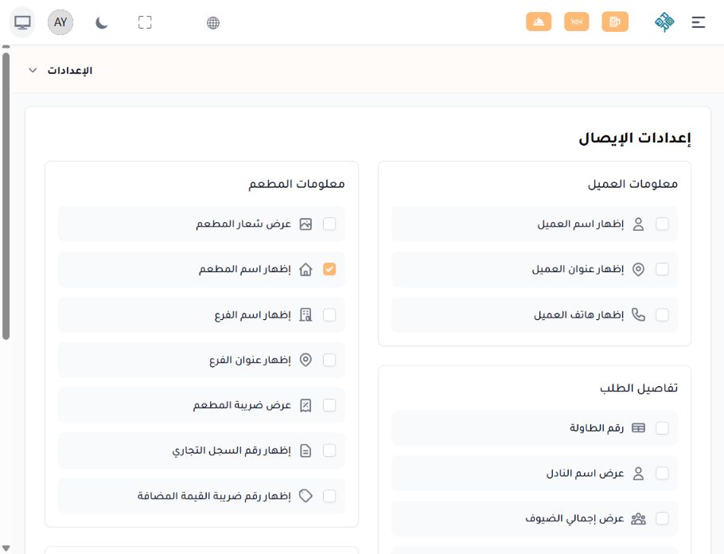
Task: Click group icon beside عرض إجمالي الضيوف
Action: click(638, 518)
